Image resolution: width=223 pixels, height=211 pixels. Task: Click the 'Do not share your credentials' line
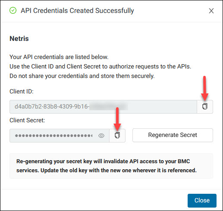pyautogui.click(x=82, y=76)
